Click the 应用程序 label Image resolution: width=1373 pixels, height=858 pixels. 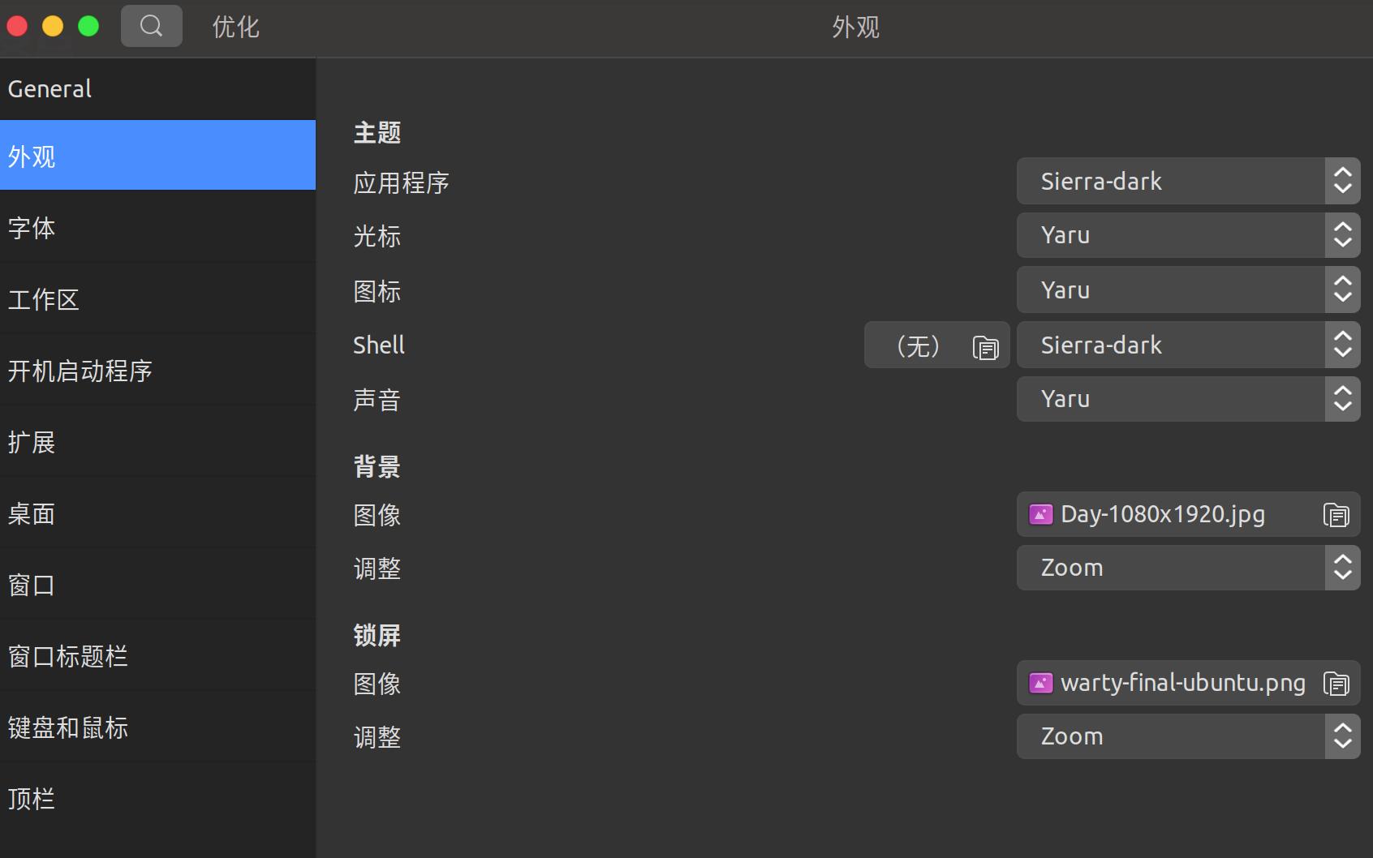(x=402, y=182)
